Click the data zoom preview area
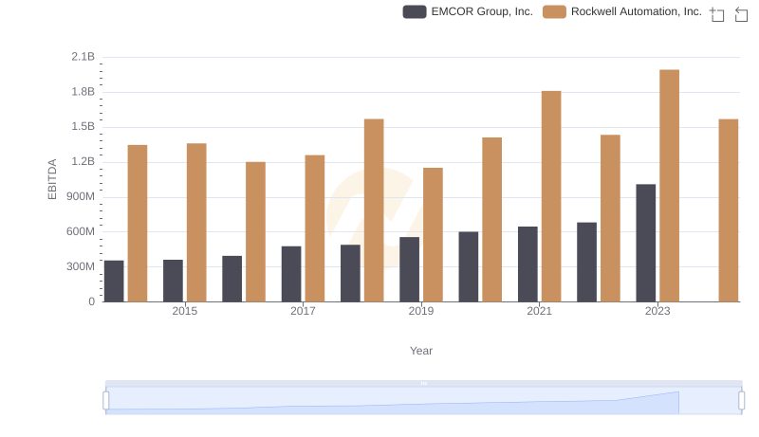This screenshot has width=759, height=437. click(x=423, y=401)
